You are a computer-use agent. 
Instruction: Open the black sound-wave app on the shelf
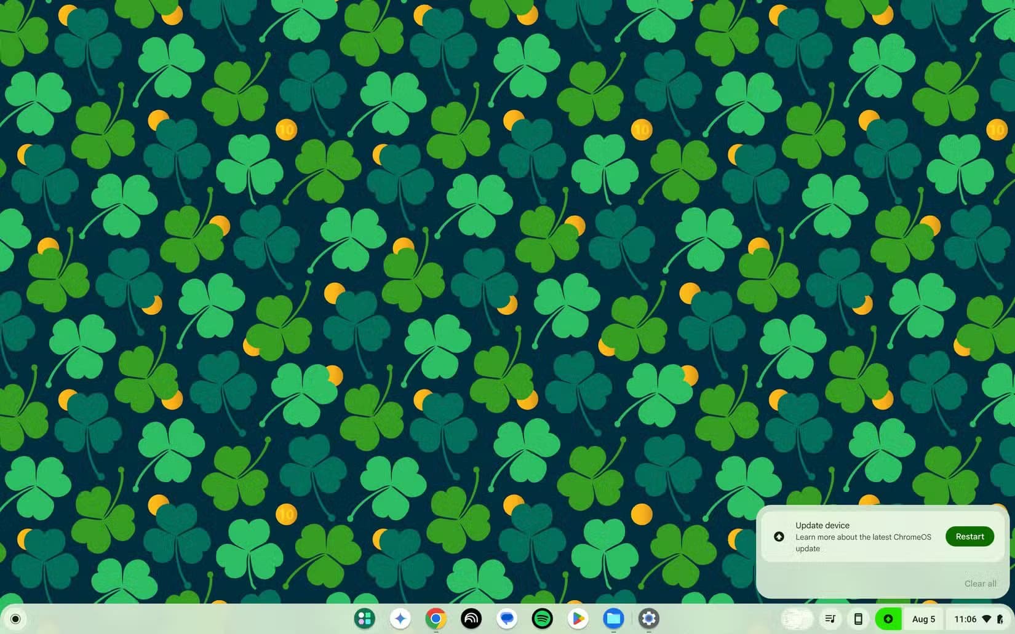coord(472,619)
